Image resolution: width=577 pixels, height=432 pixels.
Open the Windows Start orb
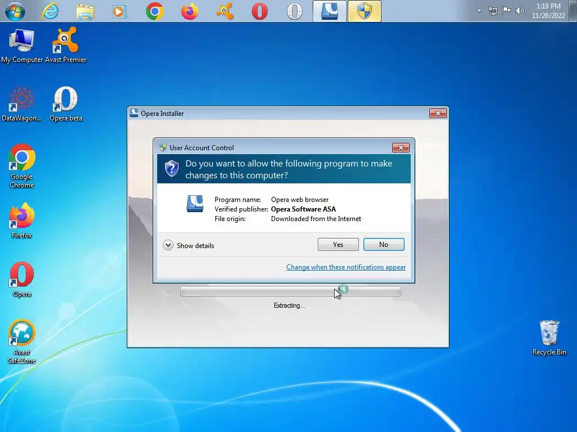15,11
